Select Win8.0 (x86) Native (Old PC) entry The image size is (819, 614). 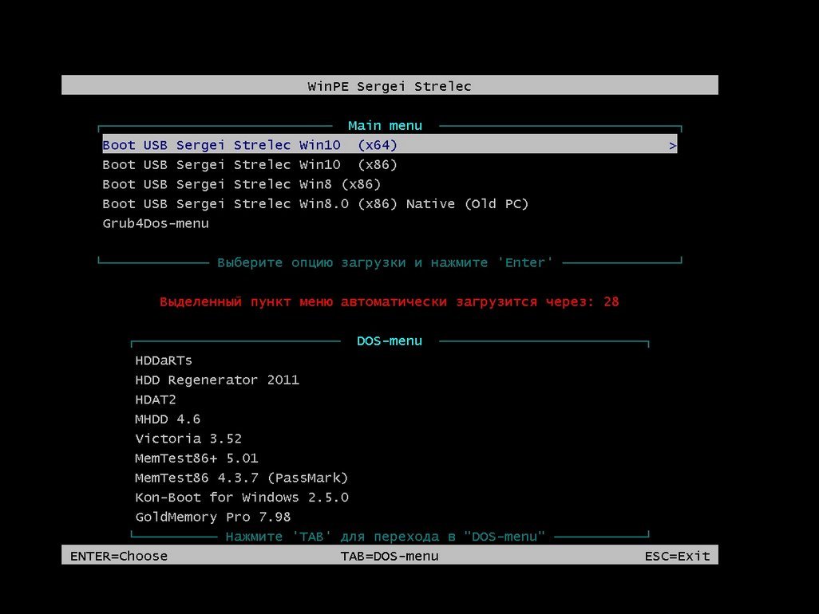click(x=315, y=204)
